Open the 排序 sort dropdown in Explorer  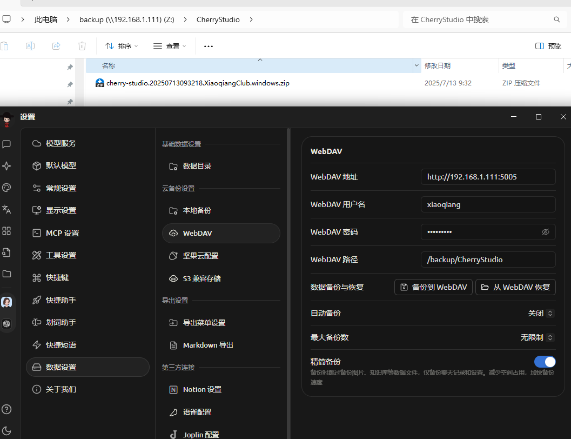[x=122, y=46]
